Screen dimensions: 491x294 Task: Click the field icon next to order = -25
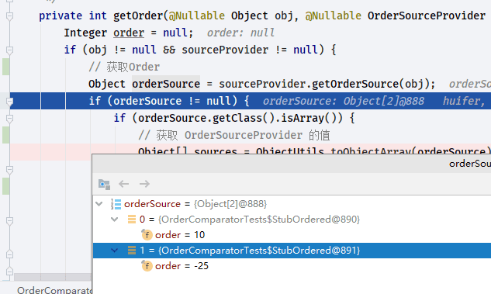147,266
